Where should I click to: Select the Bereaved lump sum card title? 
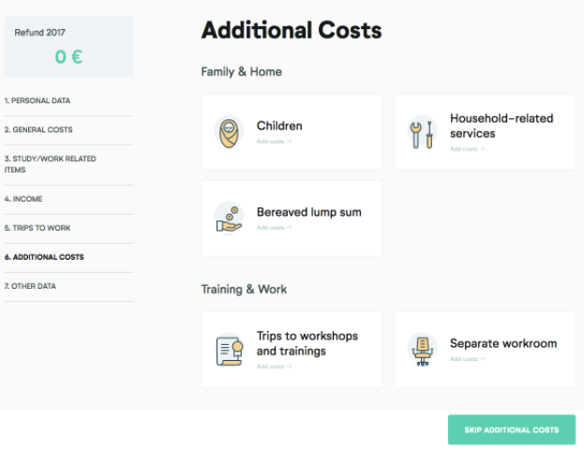click(308, 212)
